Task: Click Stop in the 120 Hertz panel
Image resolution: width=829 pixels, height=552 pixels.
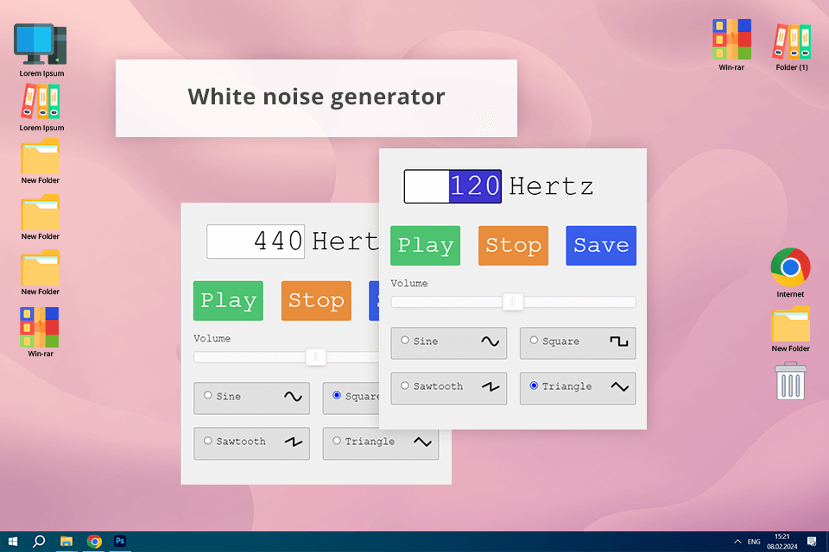Action: [x=513, y=246]
